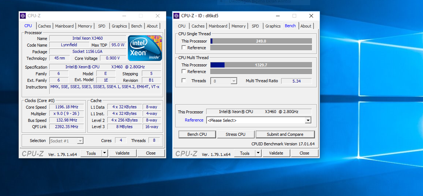The image size is (423, 196).
Task: Open Memory tab in Bench window
Action: coord(239,26)
